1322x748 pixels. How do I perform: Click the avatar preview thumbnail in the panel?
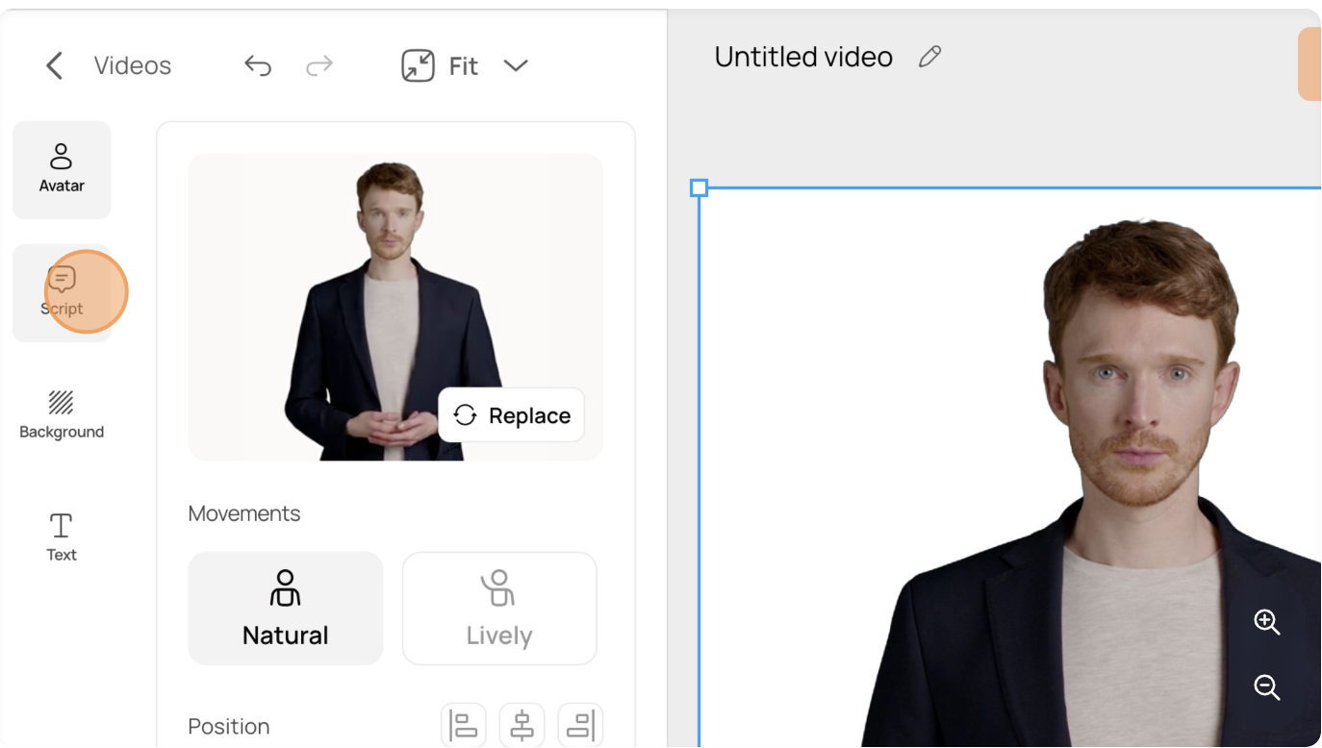pyautogui.click(x=395, y=307)
